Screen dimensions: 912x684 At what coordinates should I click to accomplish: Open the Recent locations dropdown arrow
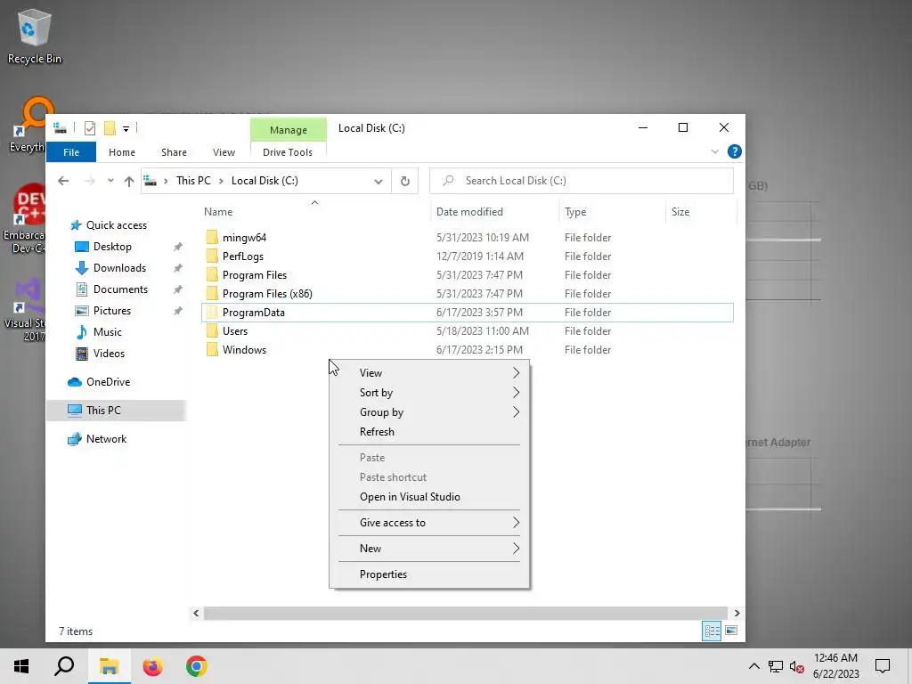[x=110, y=181]
